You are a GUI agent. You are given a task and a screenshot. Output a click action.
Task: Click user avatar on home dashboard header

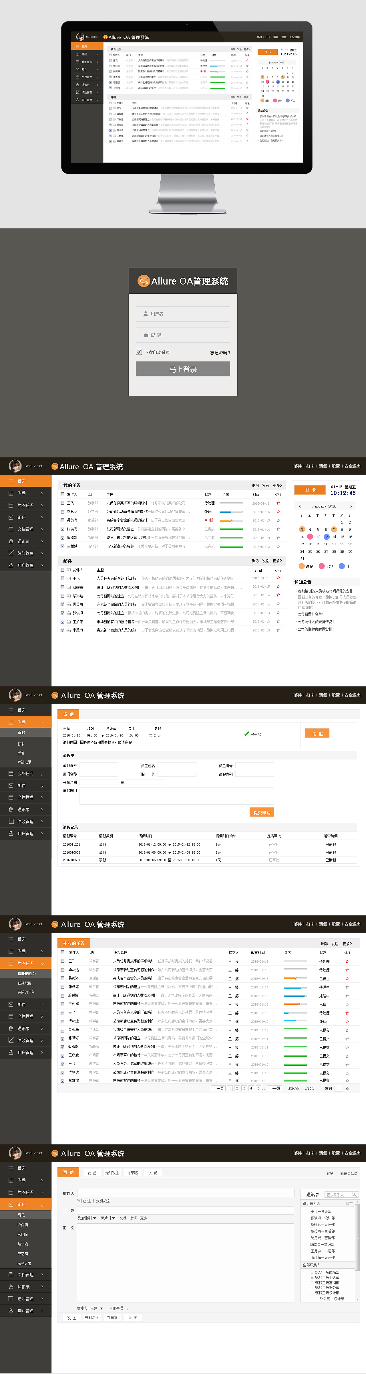click(15, 466)
